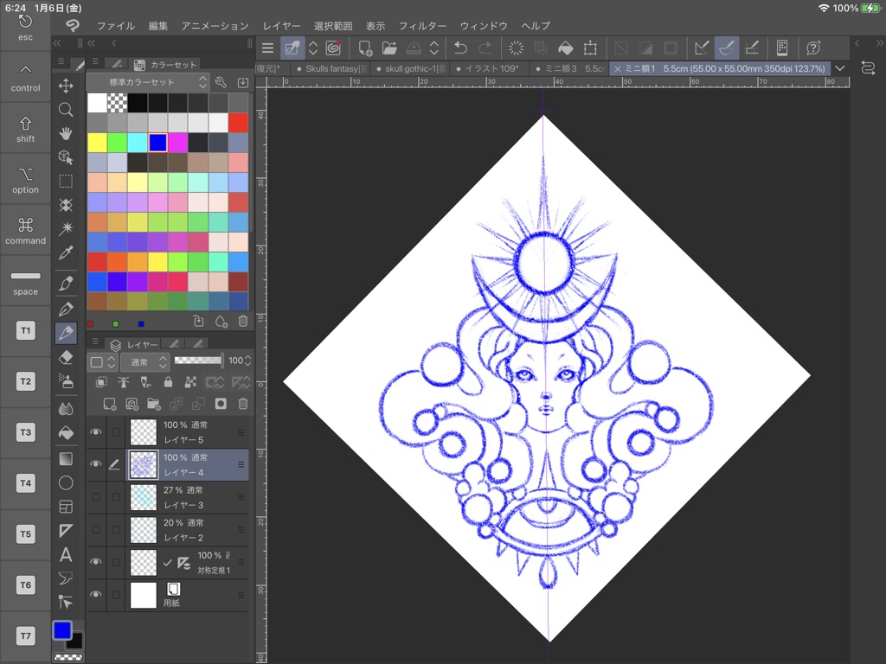Select the rectangular Selection marquee tool
This screenshot has height=664, width=886.
point(66,182)
